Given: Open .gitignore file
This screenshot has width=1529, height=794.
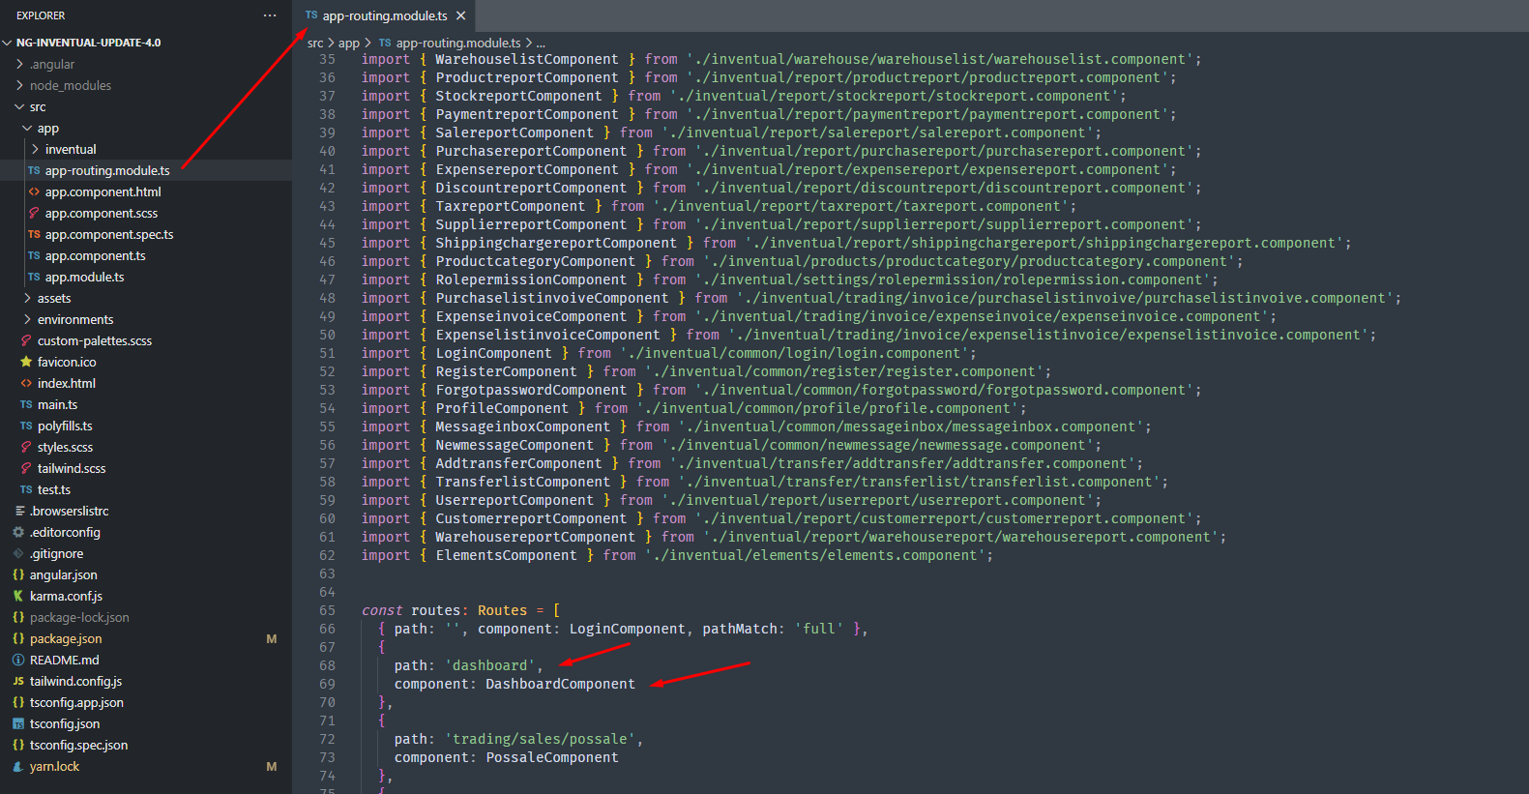Looking at the screenshot, I should (56, 553).
